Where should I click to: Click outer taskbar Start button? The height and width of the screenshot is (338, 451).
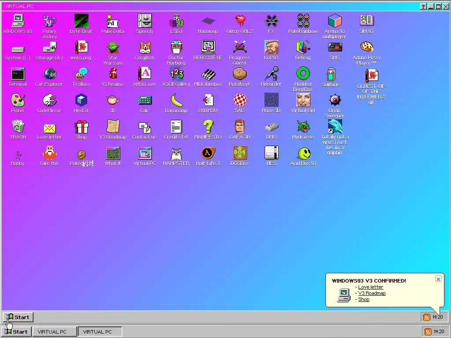16,331
